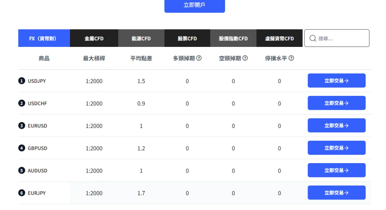This screenshot has height=210, width=386.
Task: Select the 股價指數CFD tab
Action: (233, 38)
